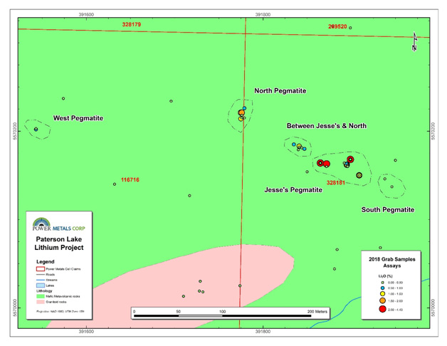Click the 2018 Grab Samples Assays title
This screenshot has height=346, width=447.
pyautogui.click(x=392, y=263)
